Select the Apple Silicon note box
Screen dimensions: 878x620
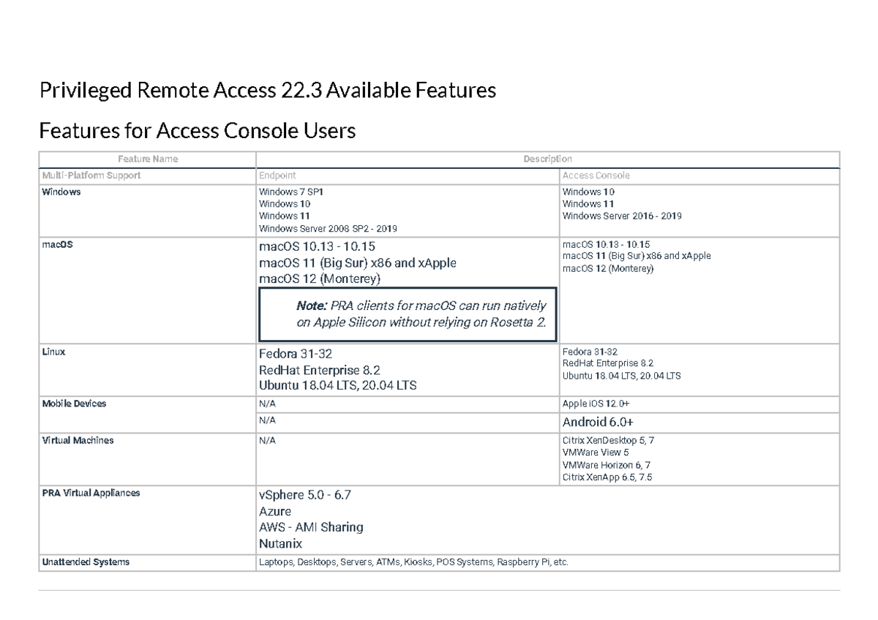click(x=408, y=314)
